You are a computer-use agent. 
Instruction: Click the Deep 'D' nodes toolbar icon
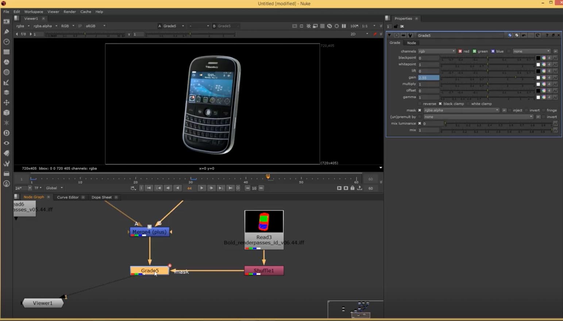tap(6, 133)
